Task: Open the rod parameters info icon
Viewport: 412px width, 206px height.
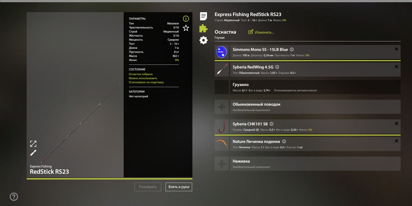Action: click(186, 19)
